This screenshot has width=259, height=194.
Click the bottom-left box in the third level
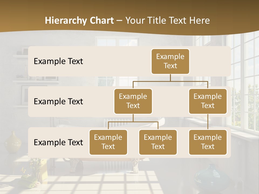point(108,142)
